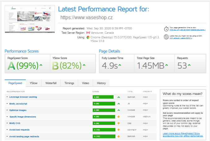Click the arrow beside Fully Loaded Time 4.9s
This screenshot has width=210, height=141.
tap(120, 66)
